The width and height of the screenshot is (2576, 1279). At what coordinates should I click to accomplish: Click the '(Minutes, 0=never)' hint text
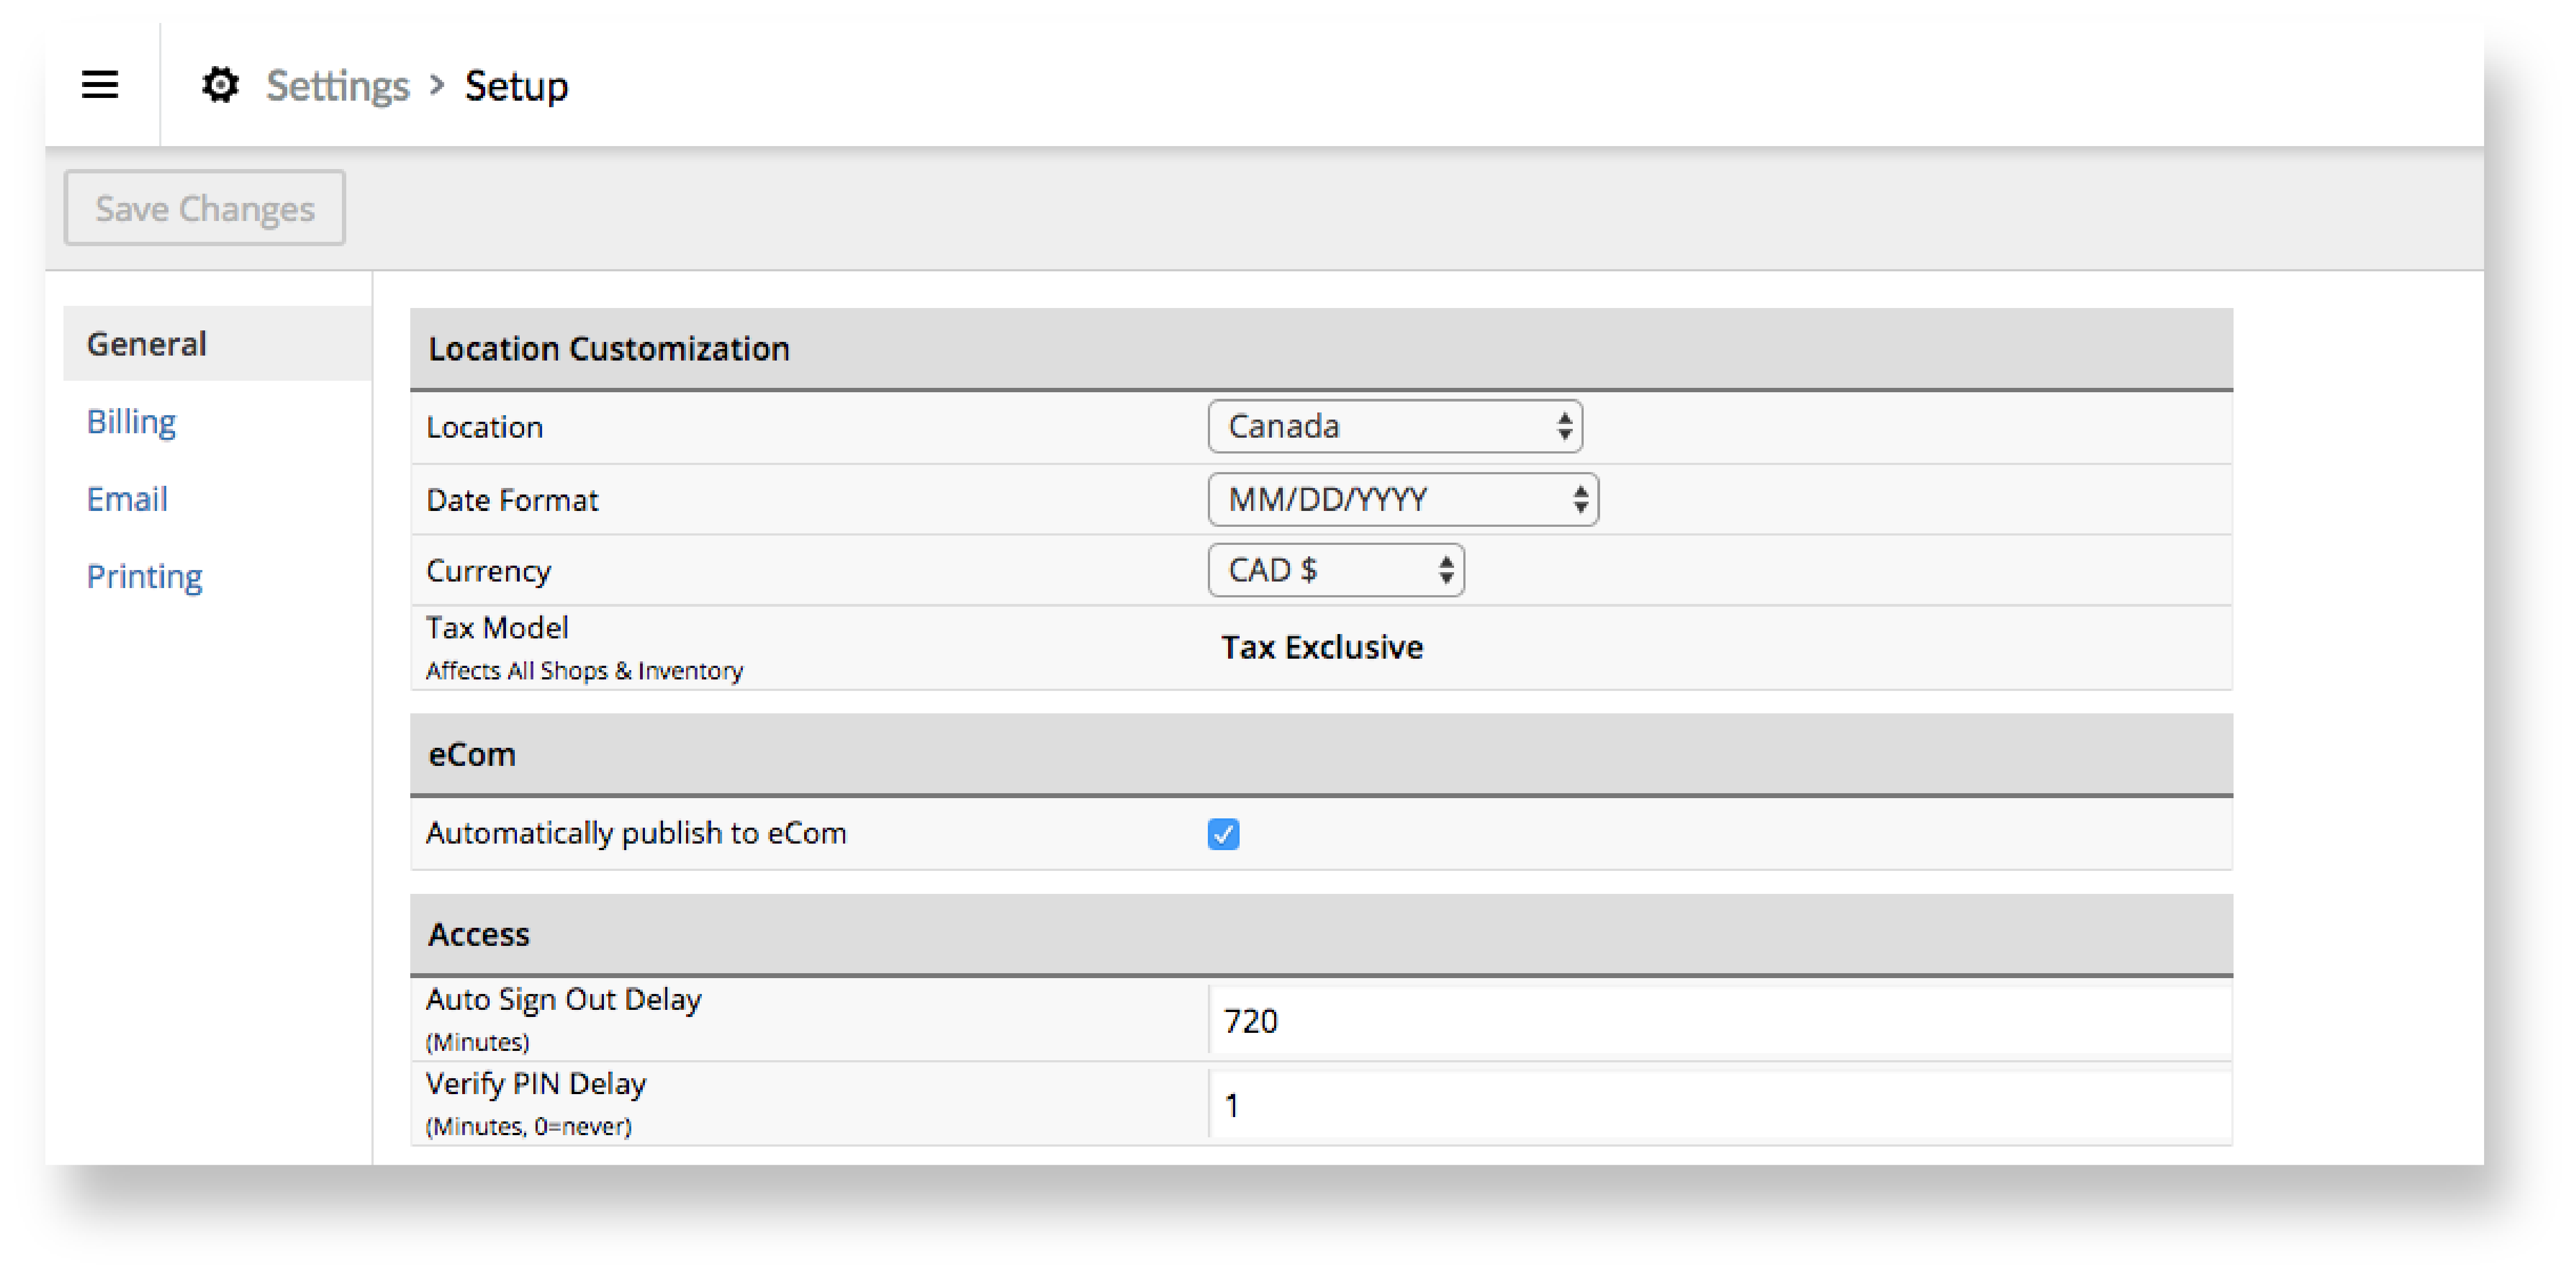[x=528, y=1126]
